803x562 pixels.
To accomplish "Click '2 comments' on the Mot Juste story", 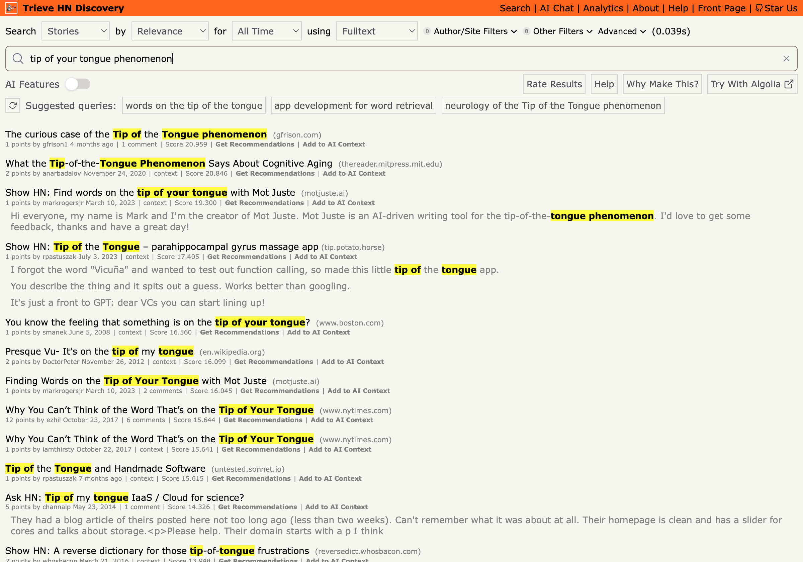I will click(x=162, y=391).
